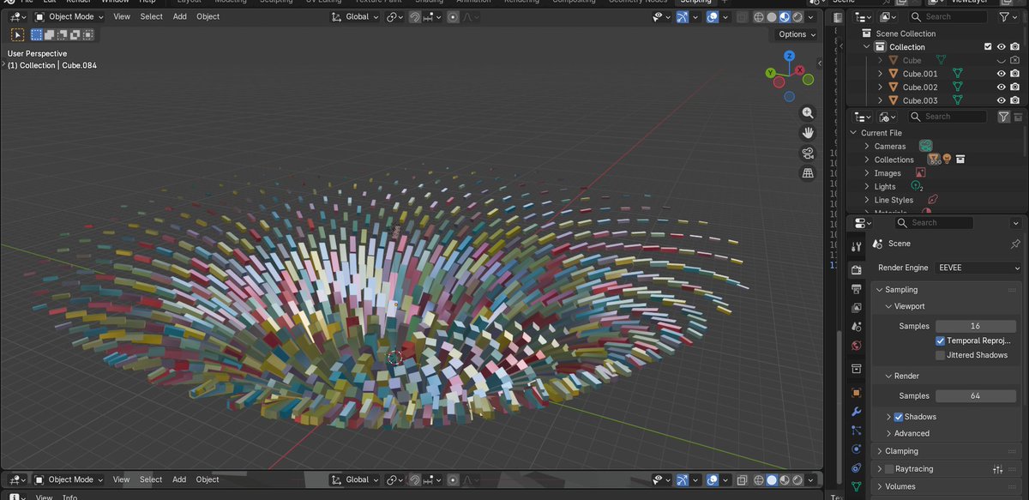Click the hand pan viewport gizmo
This screenshot has width=1029, height=500.
tap(808, 133)
